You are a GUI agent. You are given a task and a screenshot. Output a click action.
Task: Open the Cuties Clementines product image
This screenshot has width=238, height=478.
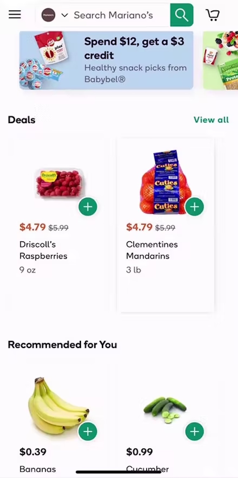pos(165,182)
